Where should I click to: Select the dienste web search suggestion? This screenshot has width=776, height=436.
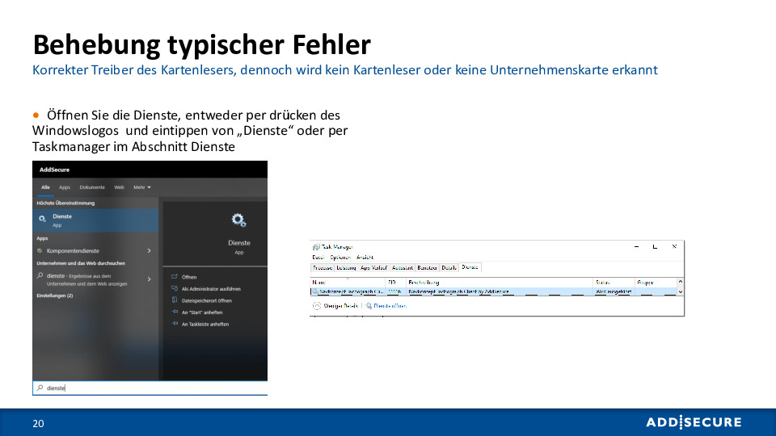pos(95,280)
